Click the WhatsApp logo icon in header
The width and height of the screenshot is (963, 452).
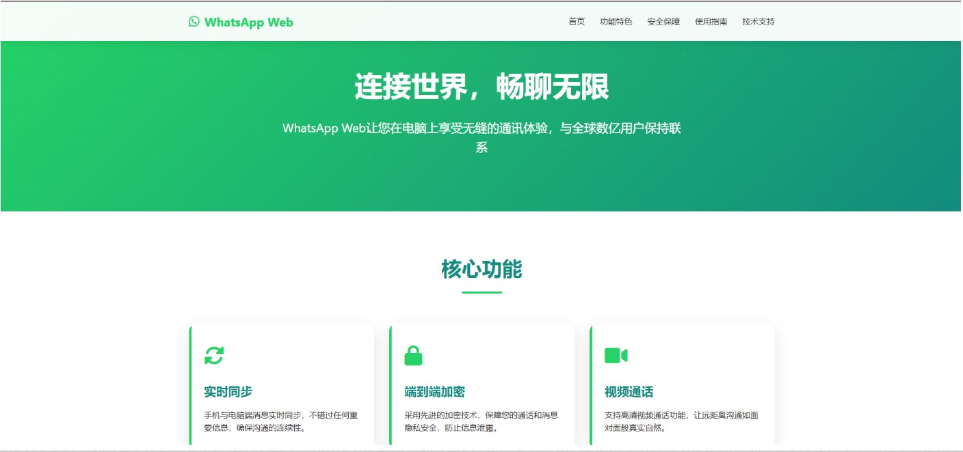(194, 22)
